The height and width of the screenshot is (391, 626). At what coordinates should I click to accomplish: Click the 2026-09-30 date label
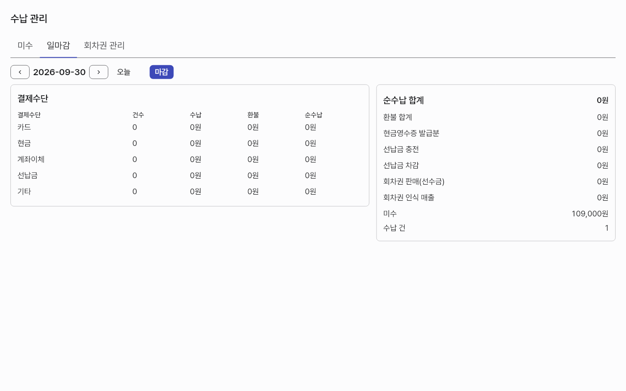pyautogui.click(x=60, y=72)
